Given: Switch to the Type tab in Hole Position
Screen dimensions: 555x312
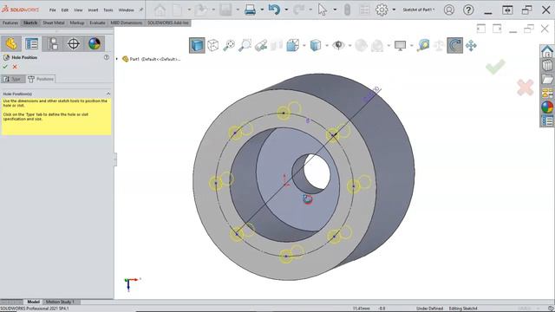Looking at the screenshot, I should 13,79.
